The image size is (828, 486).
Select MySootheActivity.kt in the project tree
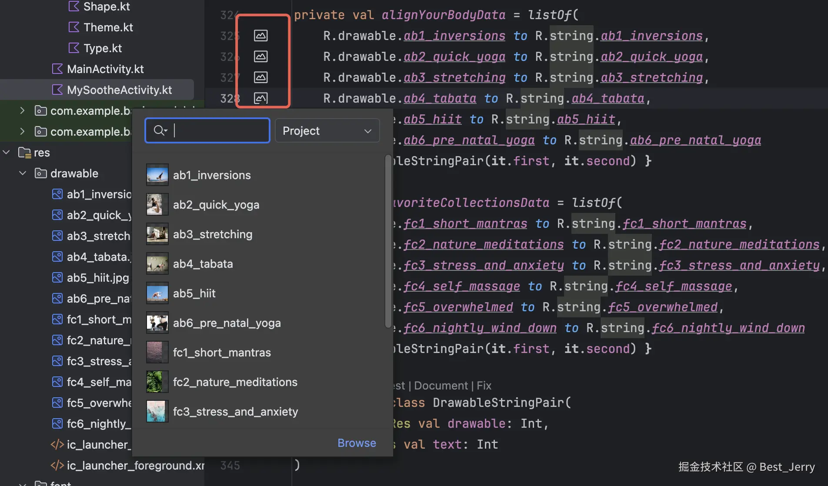tap(119, 90)
